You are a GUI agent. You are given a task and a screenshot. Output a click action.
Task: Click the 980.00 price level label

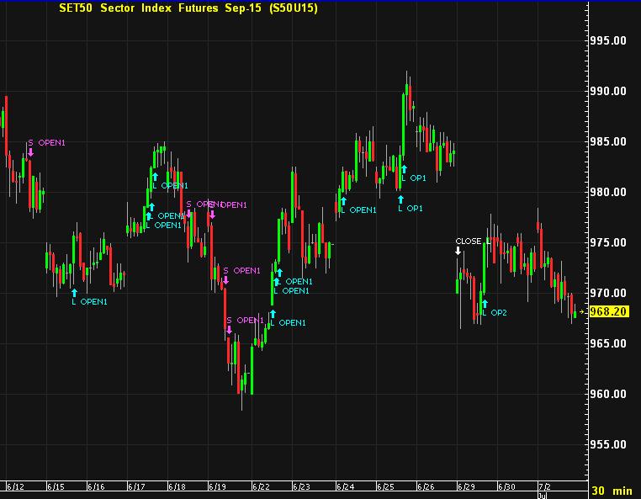(x=607, y=192)
